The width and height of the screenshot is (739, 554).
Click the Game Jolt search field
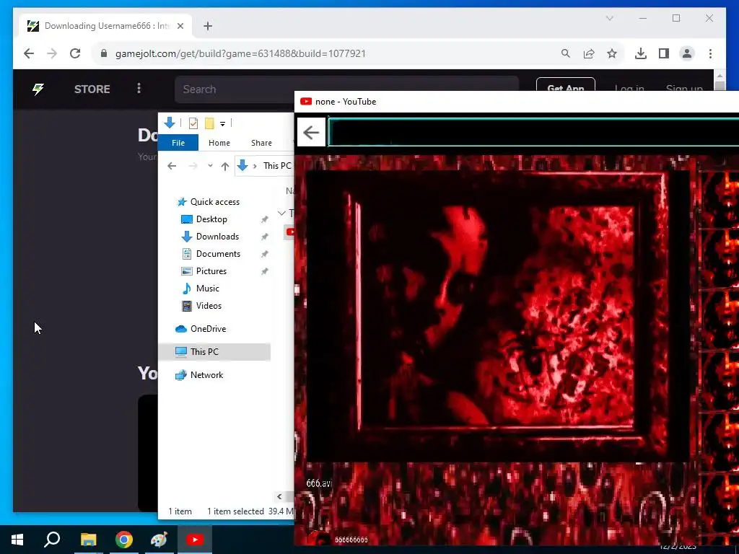pyautogui.click(x=347, y=89)
